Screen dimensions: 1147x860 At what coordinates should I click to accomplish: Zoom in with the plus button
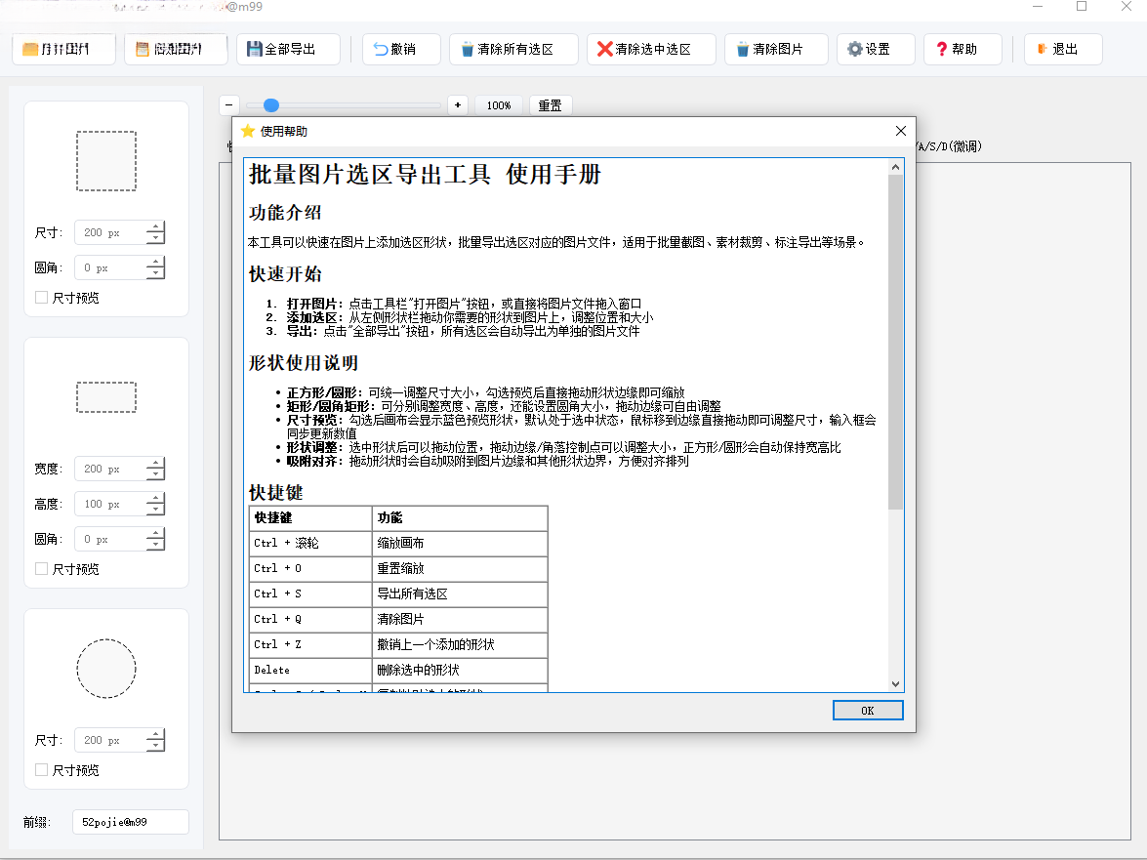pos(458,105)
